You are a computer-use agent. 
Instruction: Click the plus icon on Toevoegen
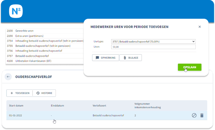tap(12, 93)
